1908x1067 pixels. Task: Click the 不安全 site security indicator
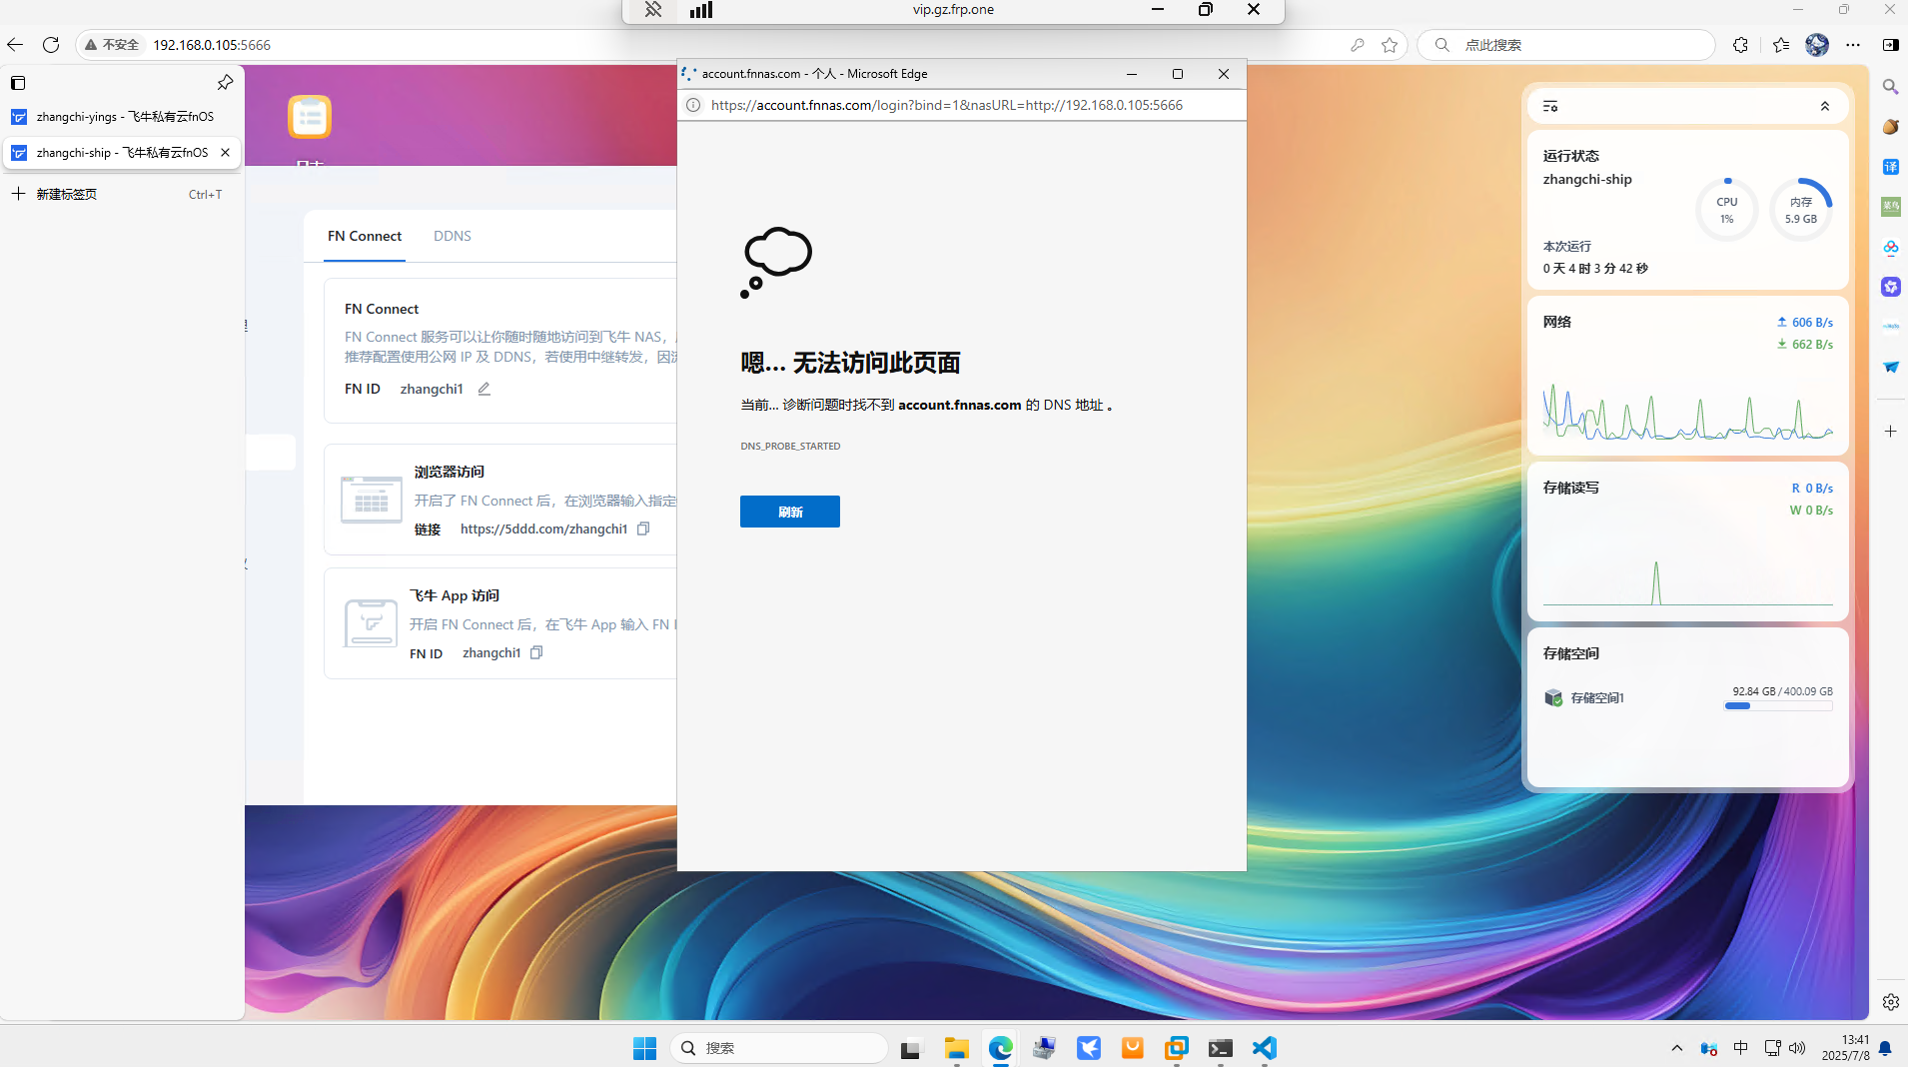tap(112, 44)
